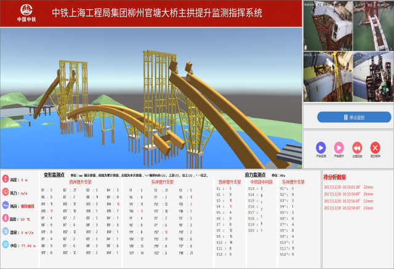Viewport: 394px width, 269px height.
Task: Click the red height icon in the left panel
Action: pyautogui.click(x=6, y=179)
